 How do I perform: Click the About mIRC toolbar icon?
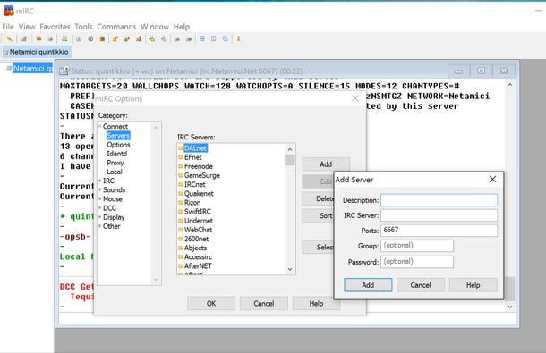point(238,39)
